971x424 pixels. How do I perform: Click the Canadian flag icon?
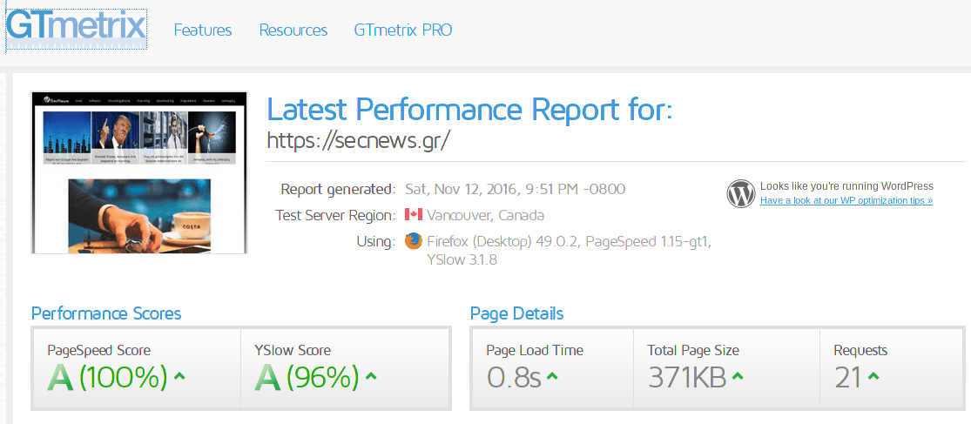413,215
